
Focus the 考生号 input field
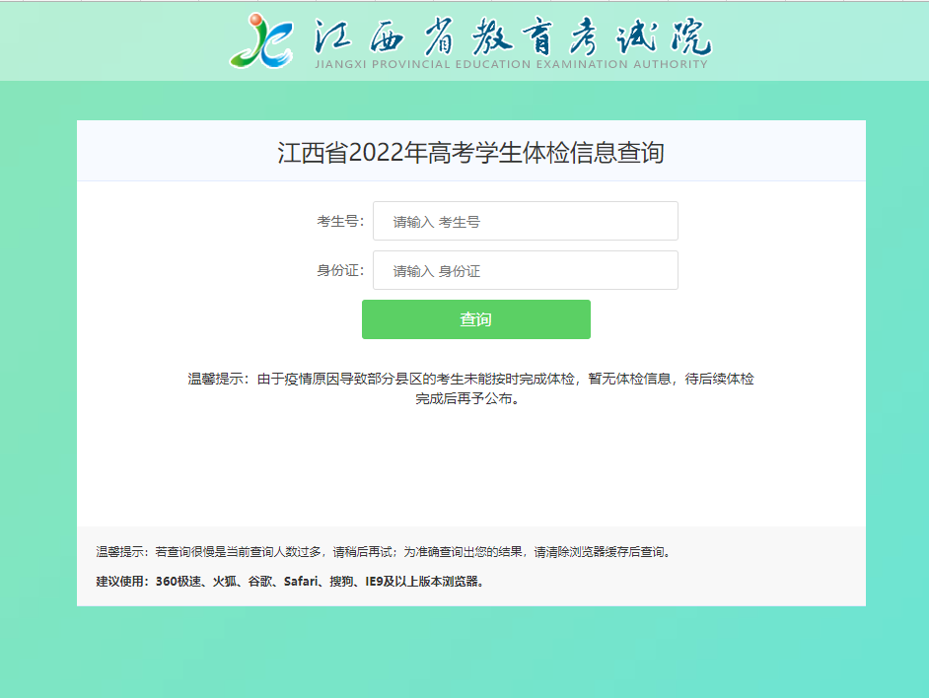coord(525,222)
